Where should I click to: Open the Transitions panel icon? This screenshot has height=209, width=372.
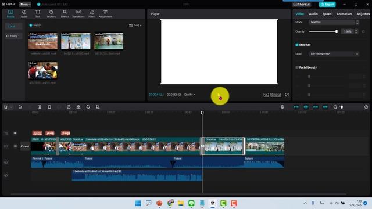[78, 14]
